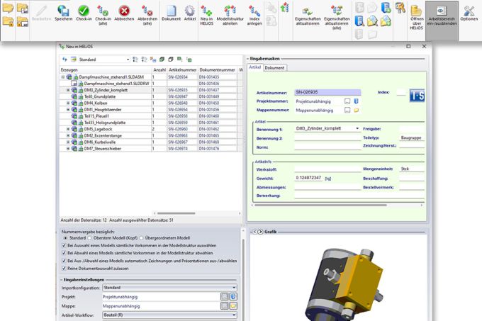Click the Benennung 2 input field

(x=327, y=139)
